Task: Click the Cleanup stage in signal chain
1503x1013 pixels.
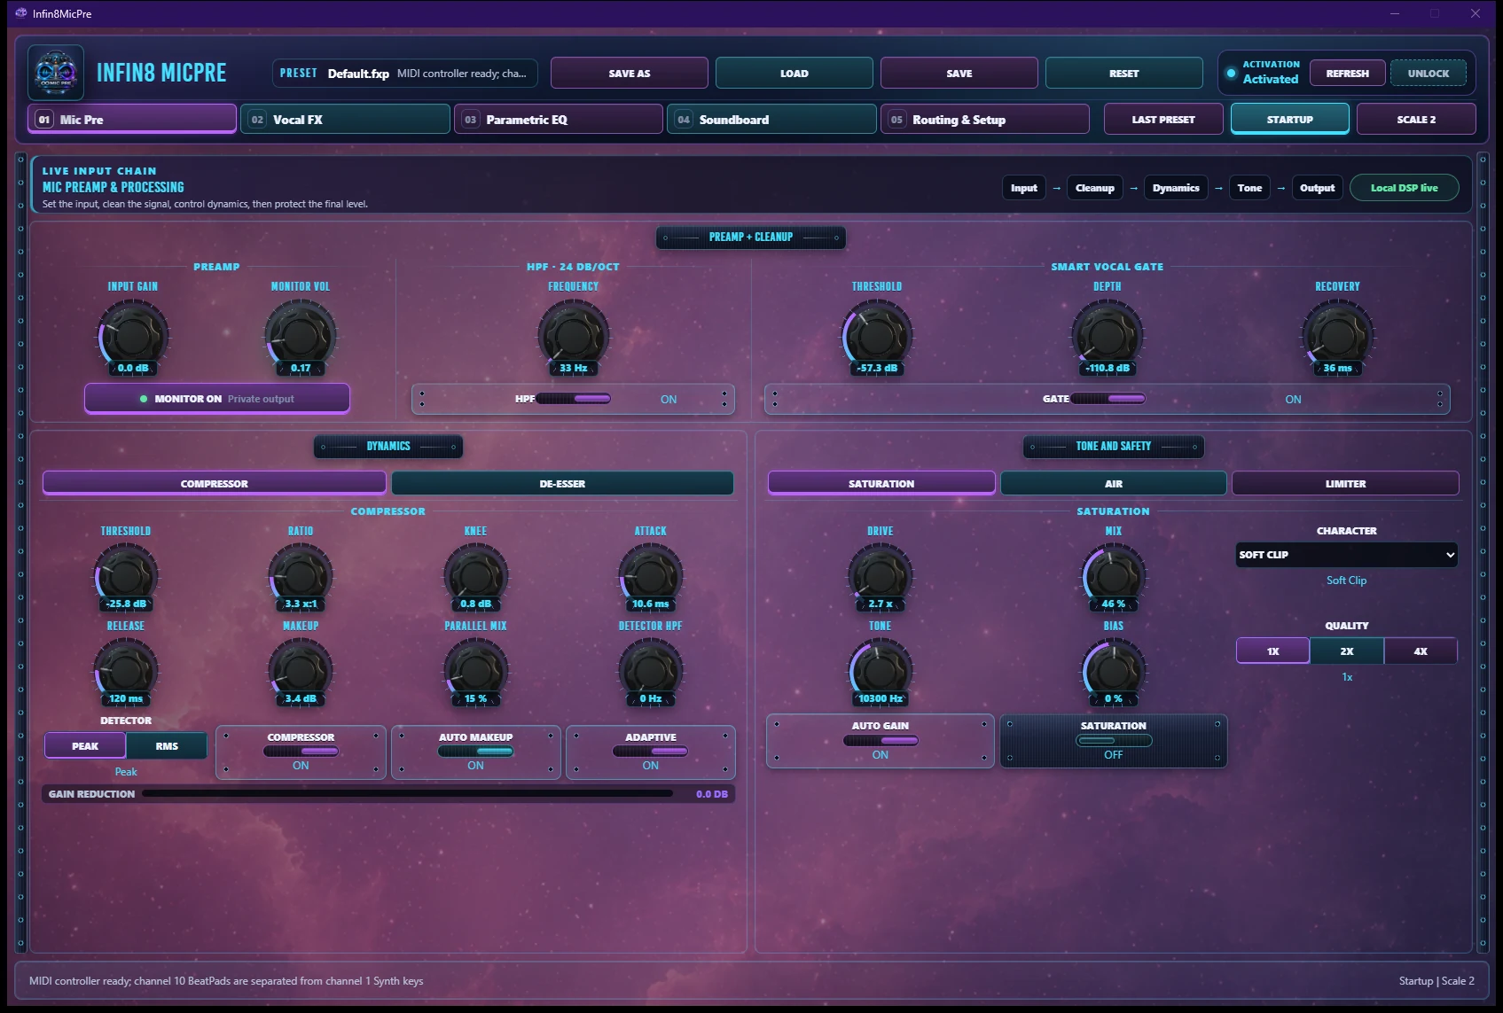Action: point(1094,188)
